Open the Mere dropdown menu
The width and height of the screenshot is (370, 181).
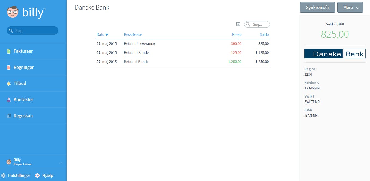(350, 7)
